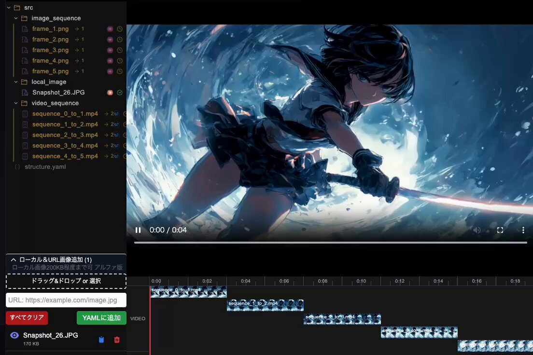
Task: Select frame_5.png file
Action: click(50, 71)
